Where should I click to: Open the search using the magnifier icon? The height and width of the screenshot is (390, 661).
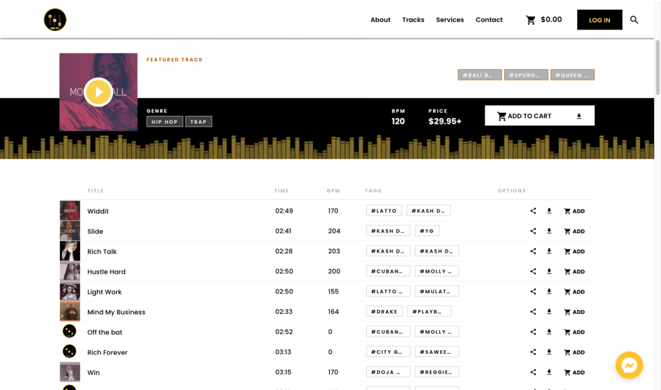(634, 19)
